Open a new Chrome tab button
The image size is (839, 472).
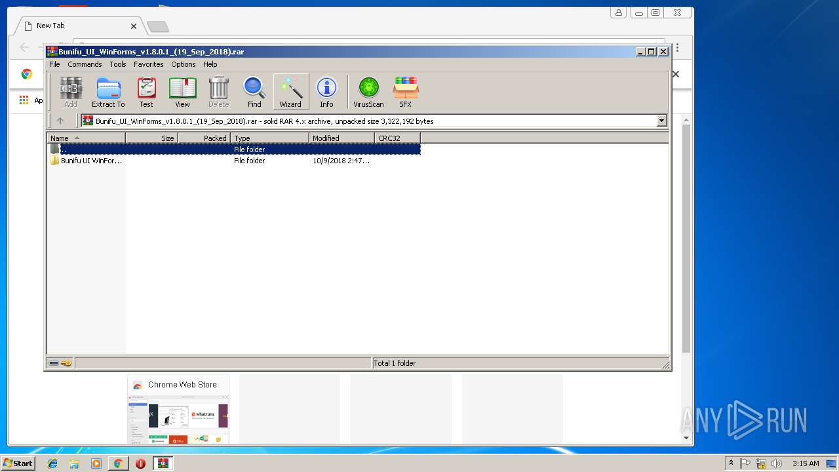point(158,26)
